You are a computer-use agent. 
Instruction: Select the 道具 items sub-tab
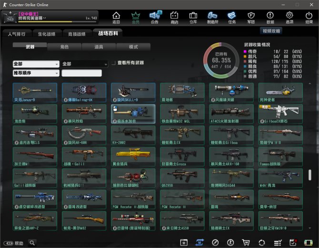[x=99, y=47]
